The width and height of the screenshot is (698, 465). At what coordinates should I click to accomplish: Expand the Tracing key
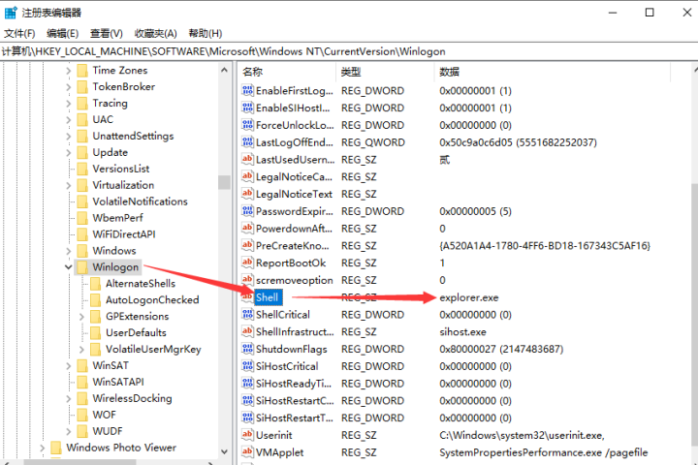pyautogui.click(x=68, y=104)
